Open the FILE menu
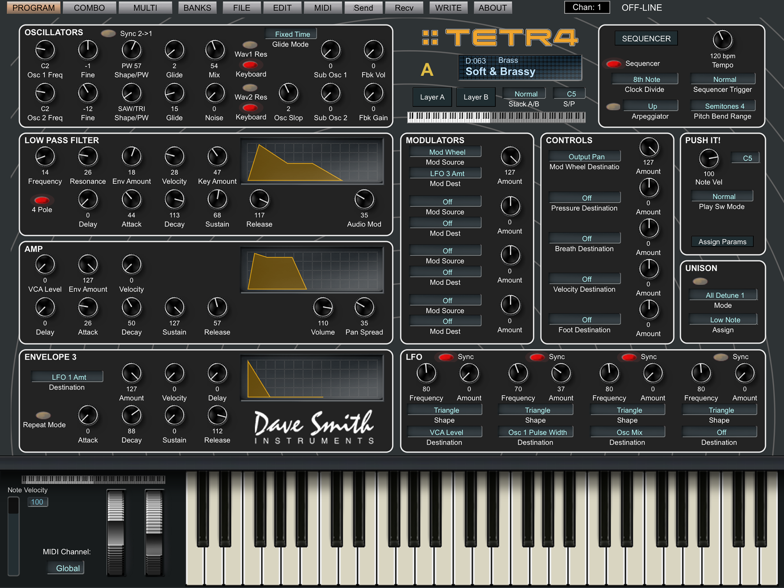784x588 pixels. [242, 7]
